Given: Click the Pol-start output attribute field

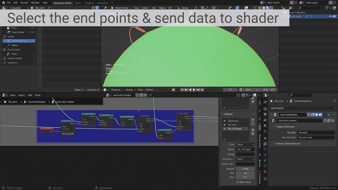Looking at the screenshot, I should 316,132.
